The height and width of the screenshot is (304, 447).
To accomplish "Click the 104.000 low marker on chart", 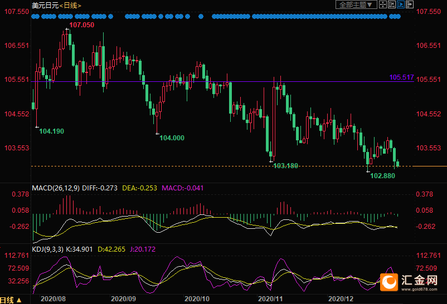I will tap(172, 138).
